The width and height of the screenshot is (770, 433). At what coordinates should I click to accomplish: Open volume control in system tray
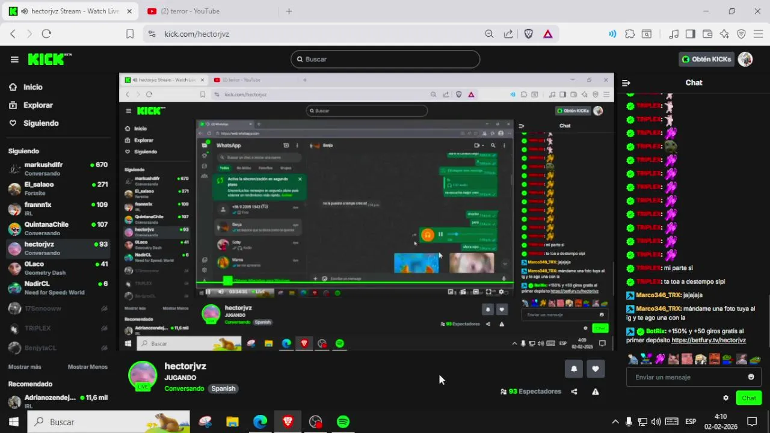[656, 422]
